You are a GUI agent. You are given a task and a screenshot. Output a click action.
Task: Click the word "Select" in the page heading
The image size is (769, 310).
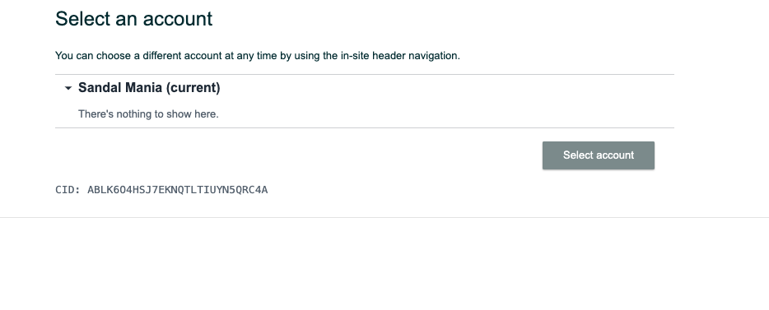pyautogui.click(x=83, y=19)
